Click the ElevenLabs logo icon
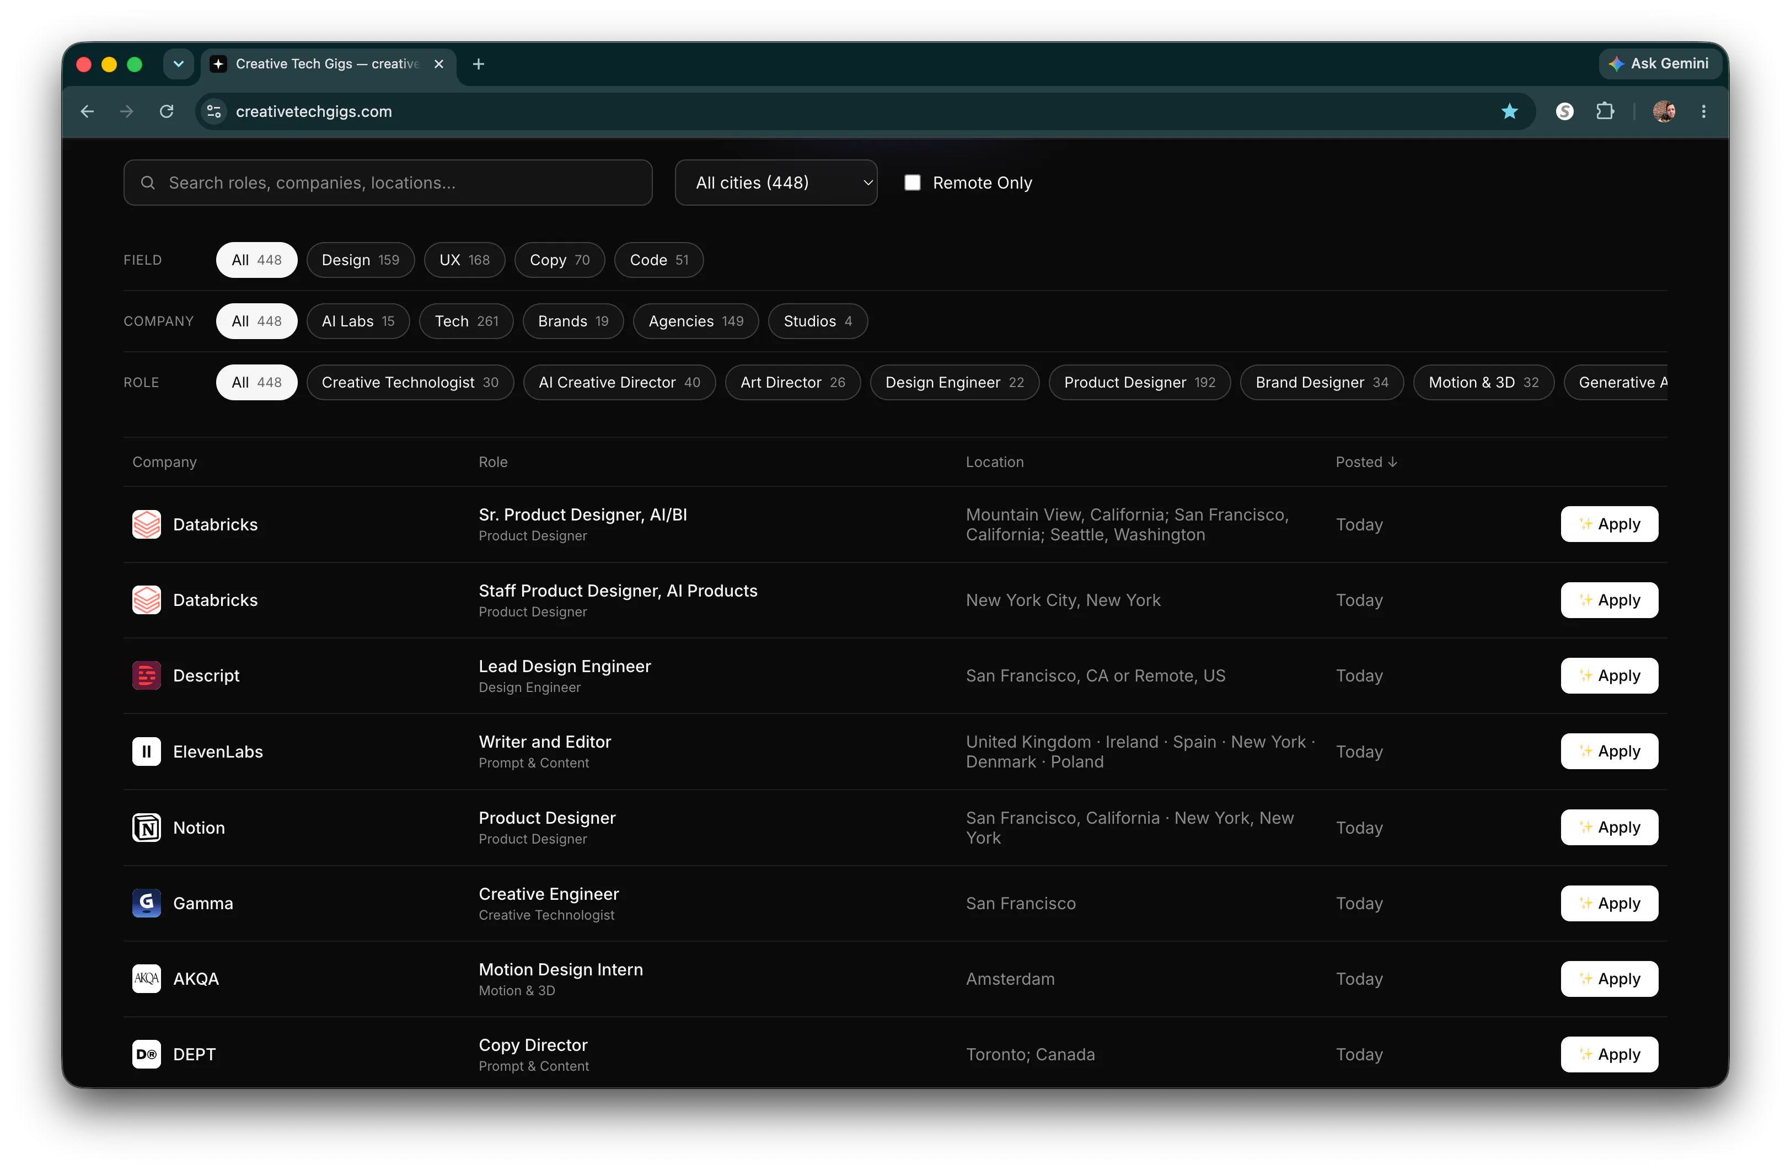 147,751
